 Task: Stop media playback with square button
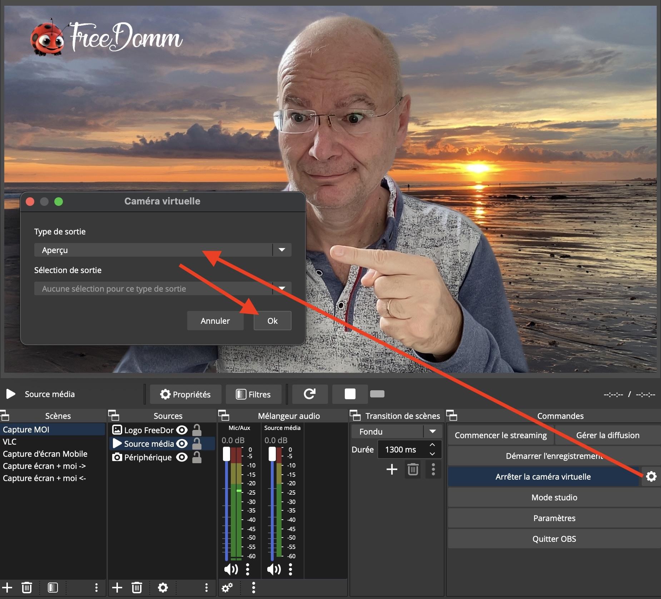(350, 394)
